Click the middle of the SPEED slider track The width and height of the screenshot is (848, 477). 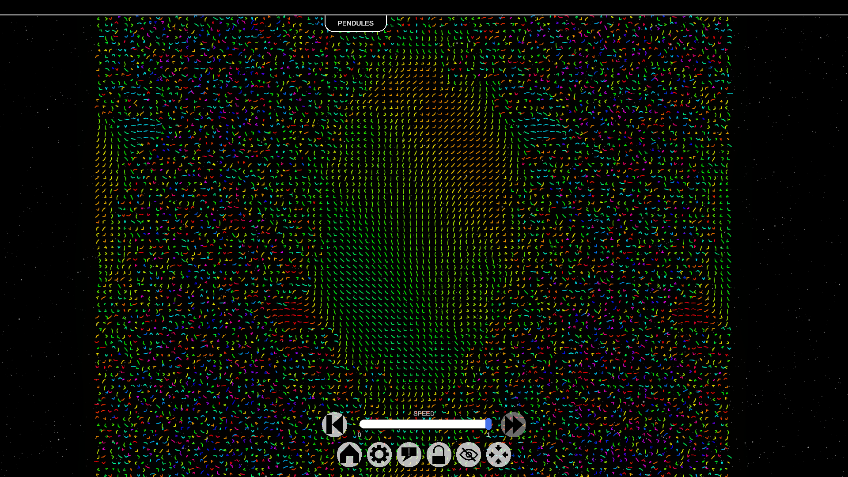[x=424, y=424]
